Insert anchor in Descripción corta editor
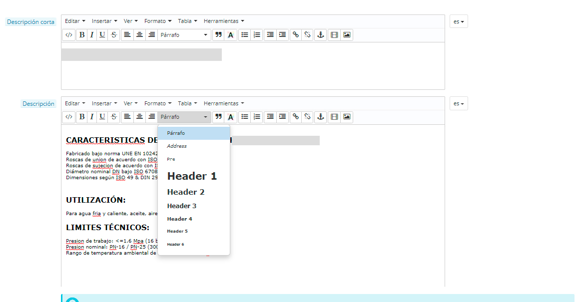This screenshot has width=578, height=302. click(321, 35)
